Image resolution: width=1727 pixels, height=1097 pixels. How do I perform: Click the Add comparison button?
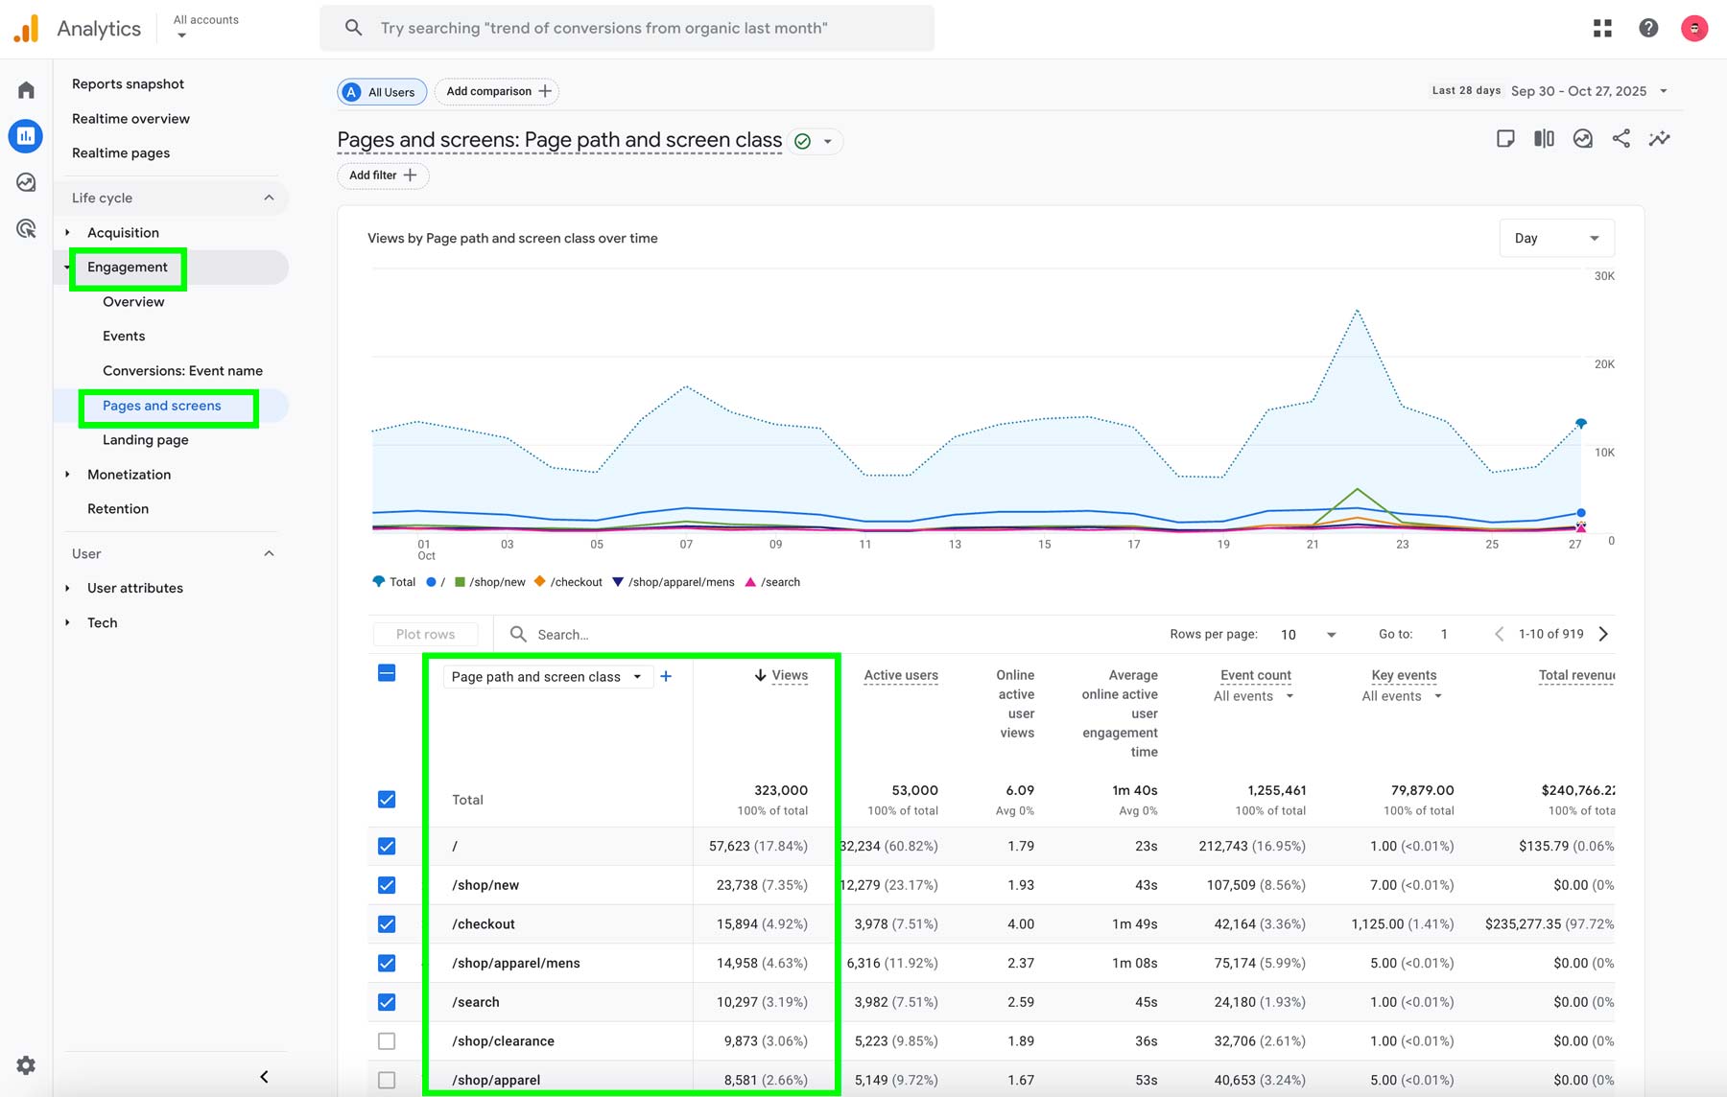pyautogui.click(x=496, y=91)
